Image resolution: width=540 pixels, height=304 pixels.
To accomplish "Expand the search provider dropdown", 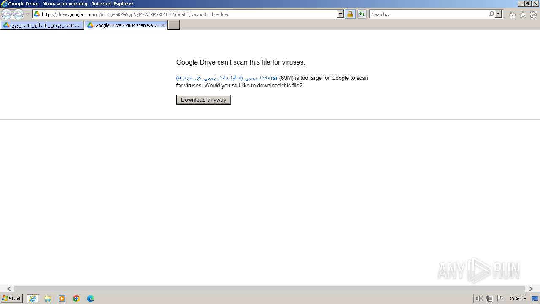I will click(498, 14).
